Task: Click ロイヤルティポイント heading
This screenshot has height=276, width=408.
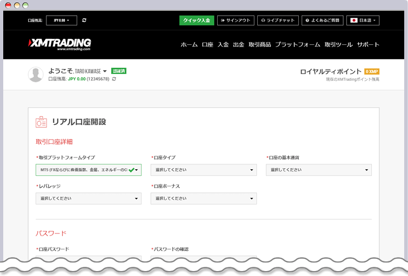Action: pos(331,71)
